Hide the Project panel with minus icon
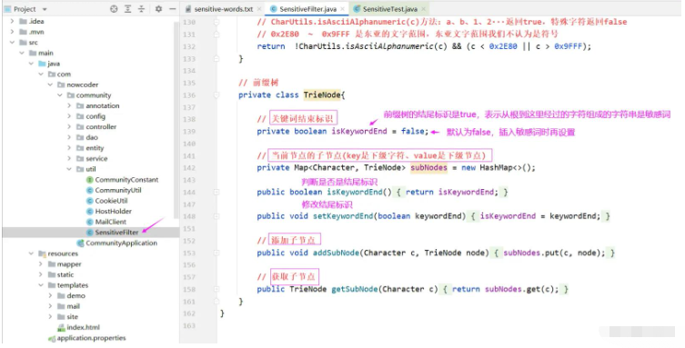 pos(173,9)
